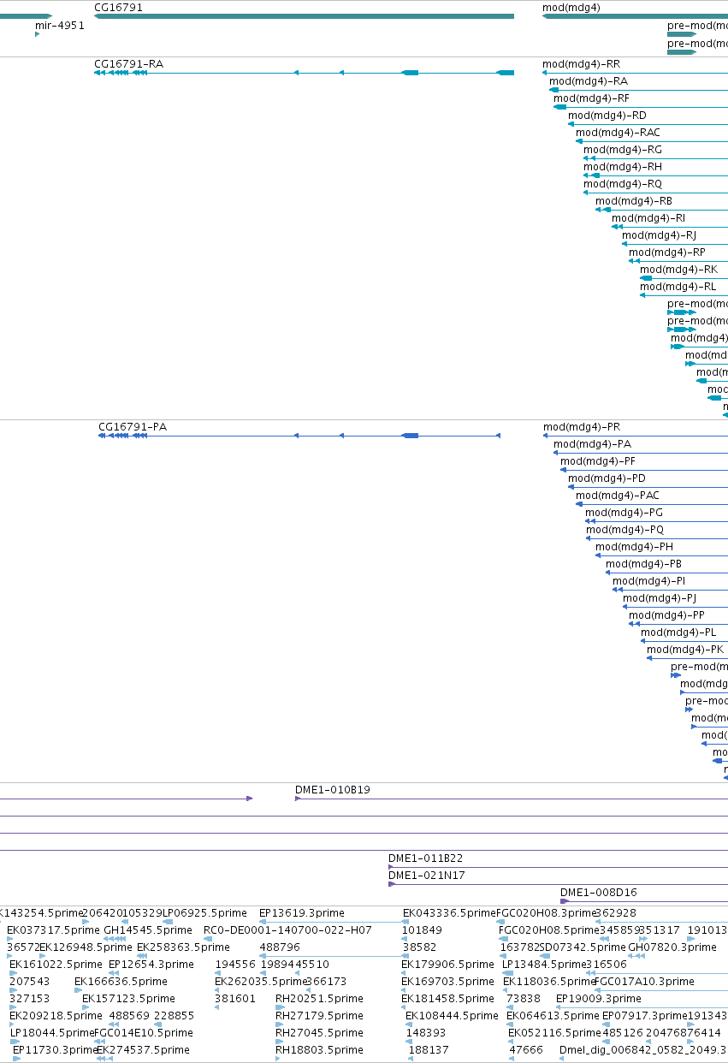Open the RC0-DE0001-140700-022-H07 feature
728x1063 pixels.
(x=288, y=929)
